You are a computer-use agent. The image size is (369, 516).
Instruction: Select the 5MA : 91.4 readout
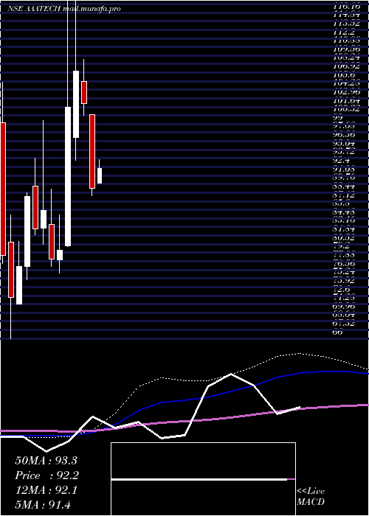pyautogui.click(x=43, y=505)
